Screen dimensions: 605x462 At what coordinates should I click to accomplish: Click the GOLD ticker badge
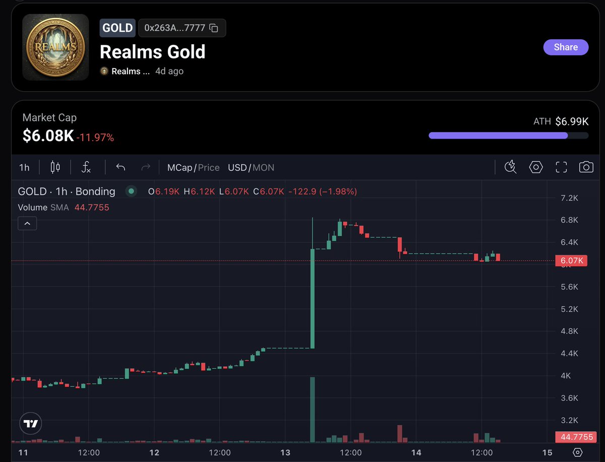click(x=117, y=28)
